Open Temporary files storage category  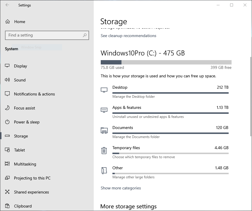pos(165,152)
